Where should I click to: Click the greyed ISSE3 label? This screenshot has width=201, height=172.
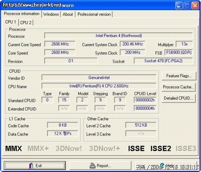pos(186,148)
